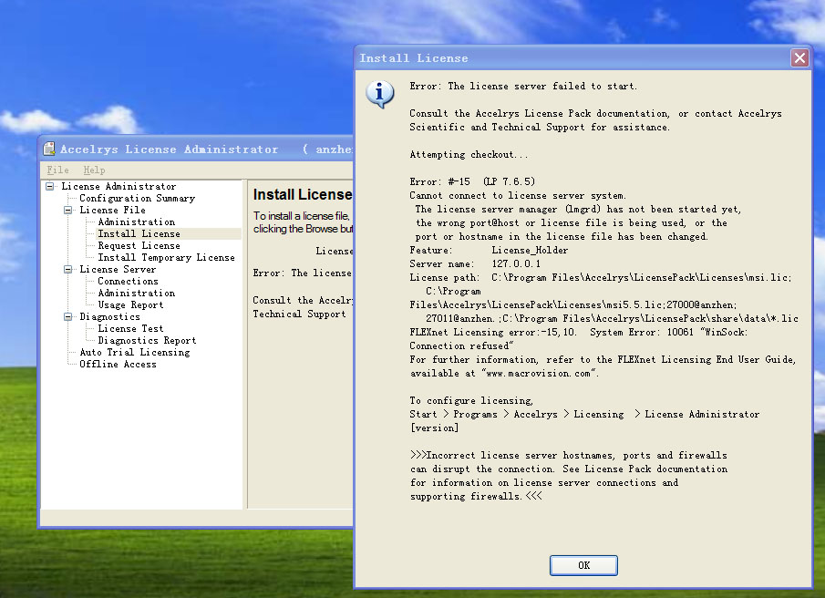This screenshot has width=825, height=598.
Task: Select the Diagnostics tree item
Action: 110,316
